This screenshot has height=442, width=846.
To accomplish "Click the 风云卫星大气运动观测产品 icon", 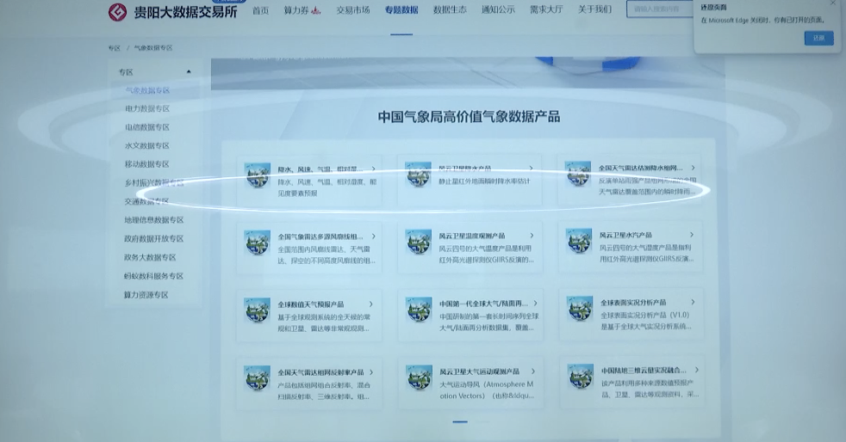I will pyautogui.click(x=419, y=378).
